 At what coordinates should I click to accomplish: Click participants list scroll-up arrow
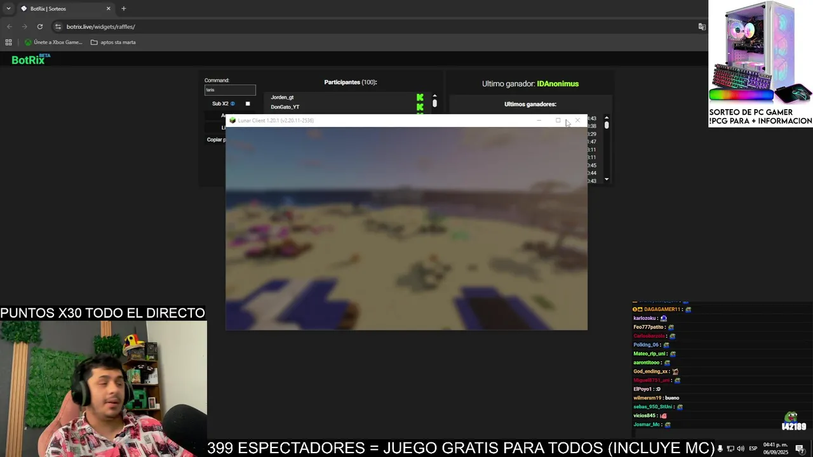pos(434,96)
